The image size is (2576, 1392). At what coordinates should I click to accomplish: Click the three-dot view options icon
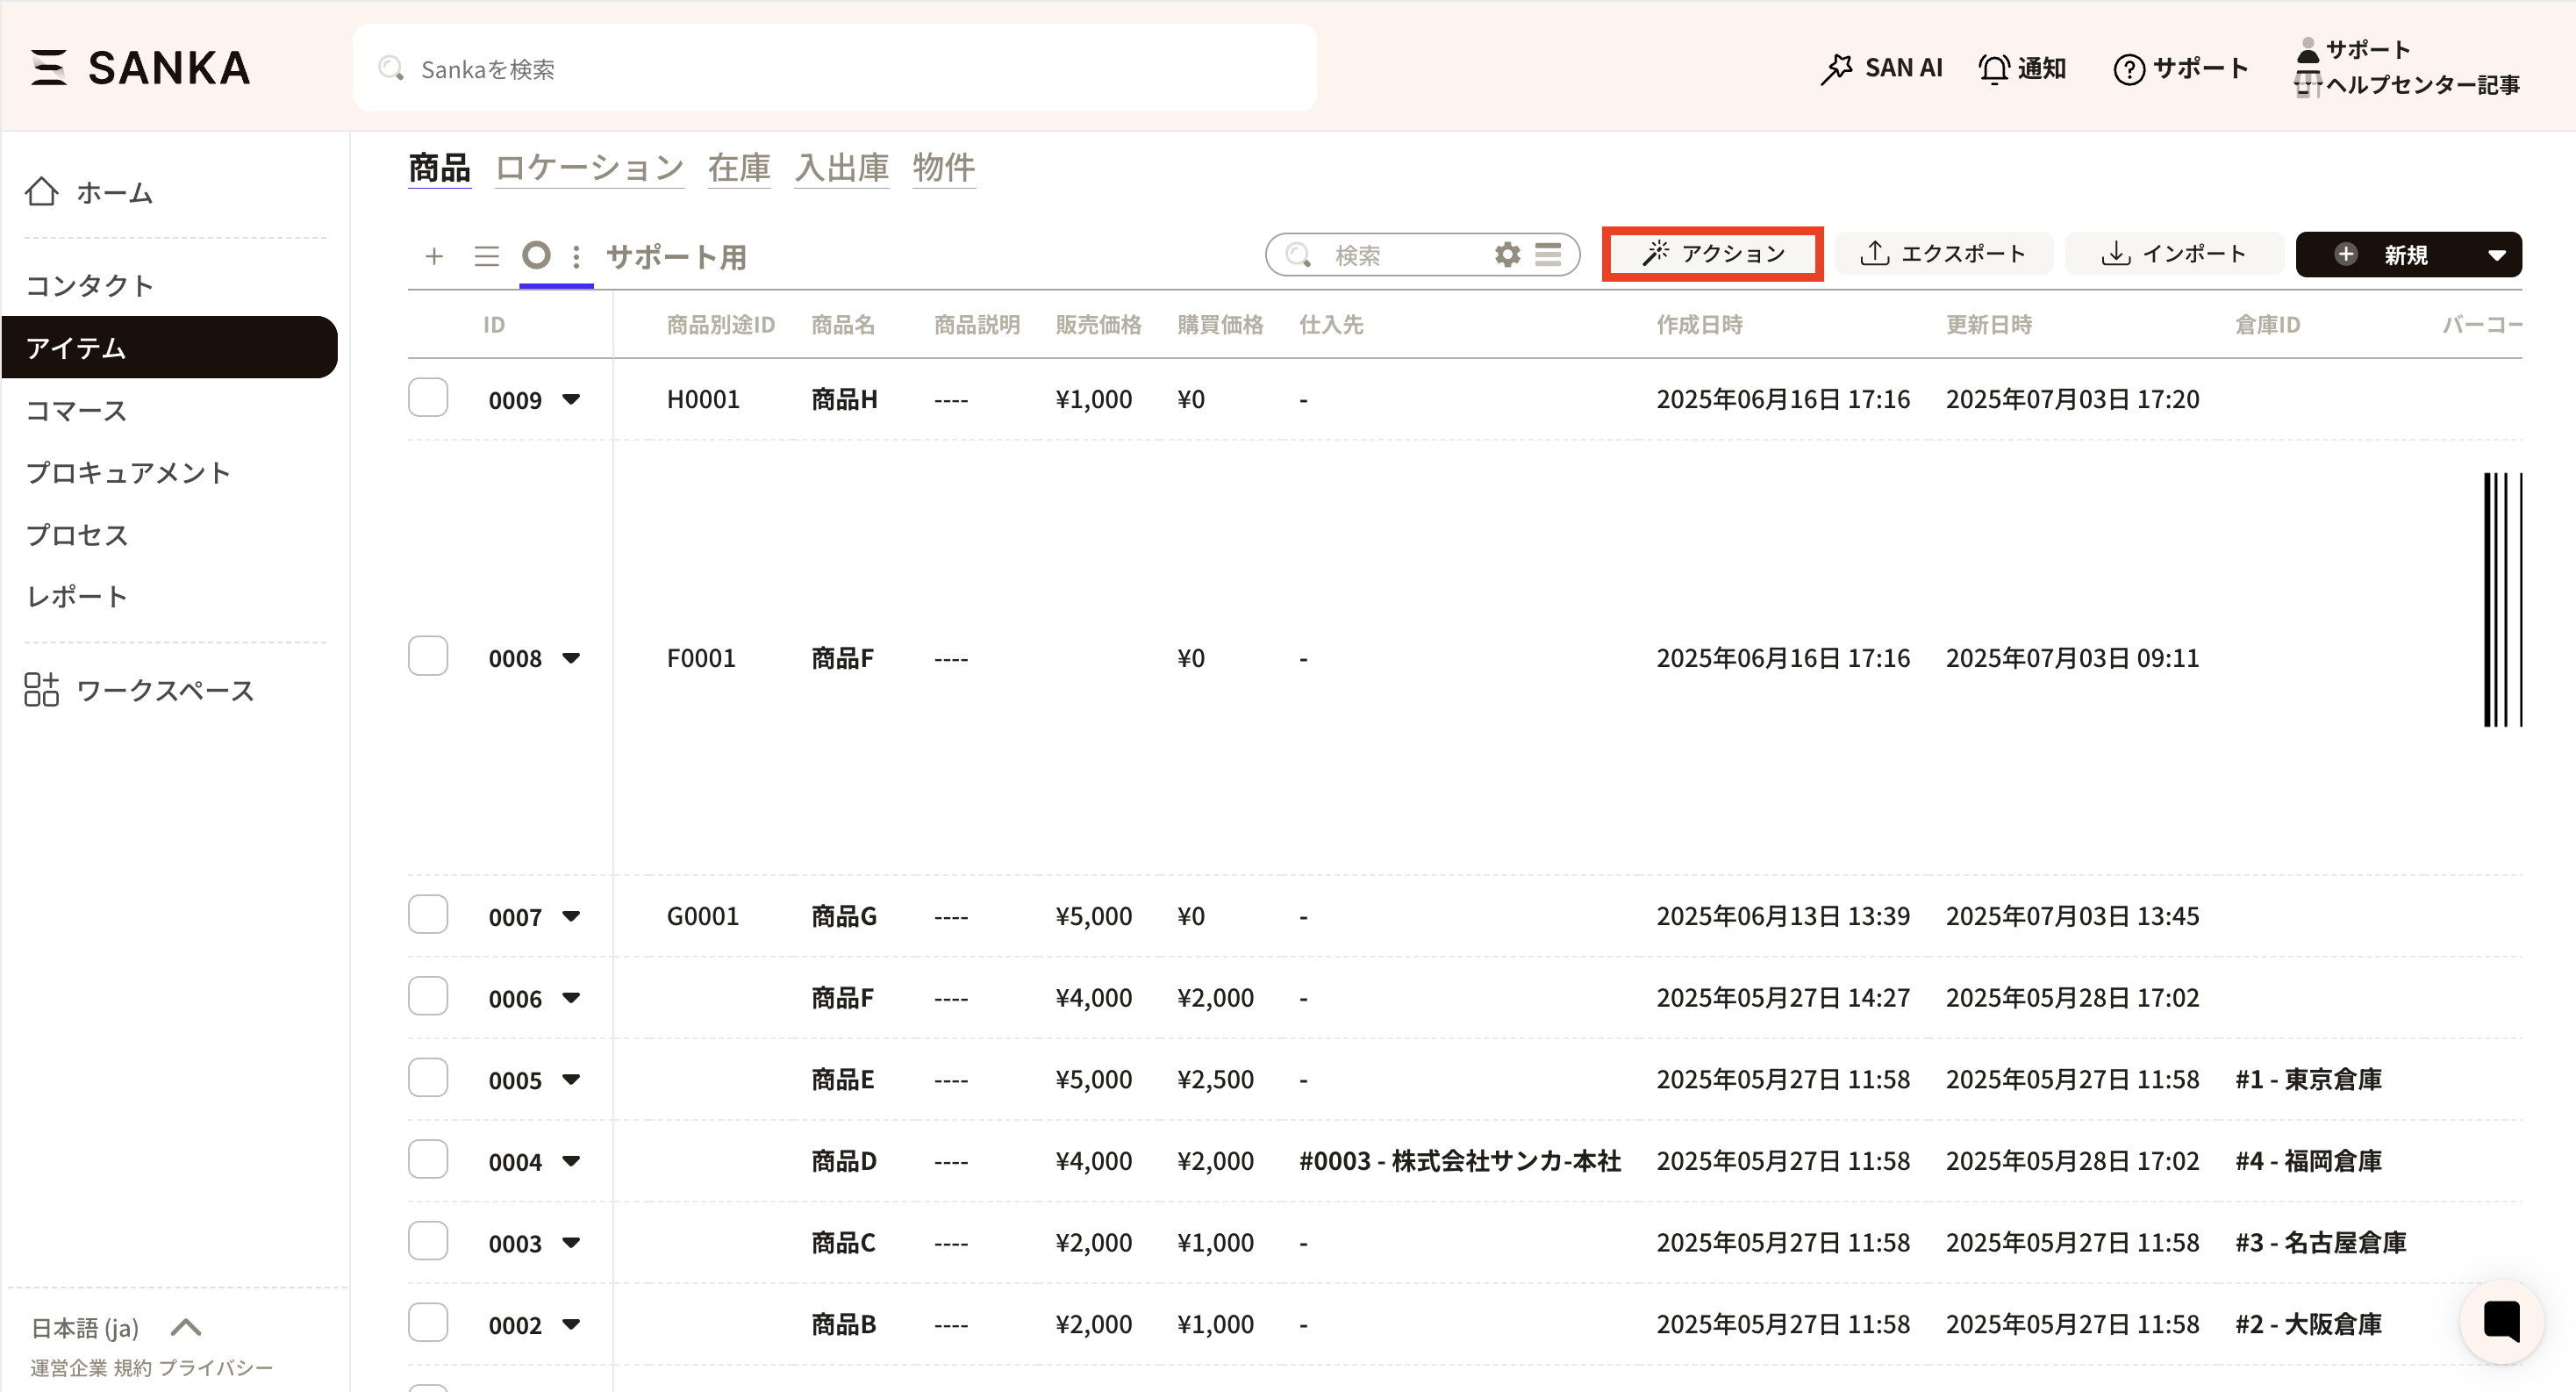(576, 256)
